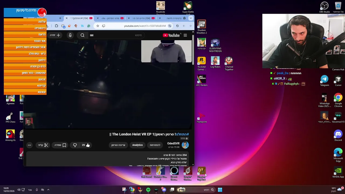Expand the Chrome tab search dropdown
This screenshot has height=194, width=345.
coord(191,18)
